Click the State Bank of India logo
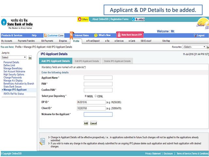This screenshot has height=157, width=209. pos(17,24)
